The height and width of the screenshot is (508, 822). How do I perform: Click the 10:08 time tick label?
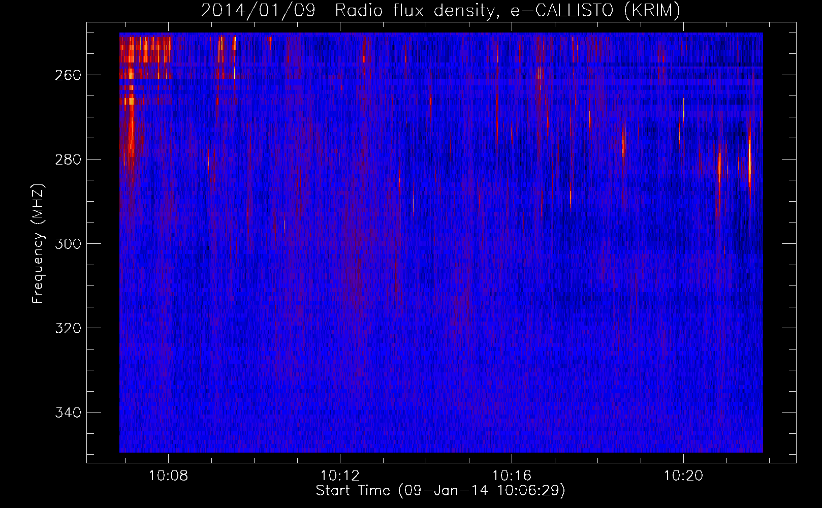pos(168,476)
